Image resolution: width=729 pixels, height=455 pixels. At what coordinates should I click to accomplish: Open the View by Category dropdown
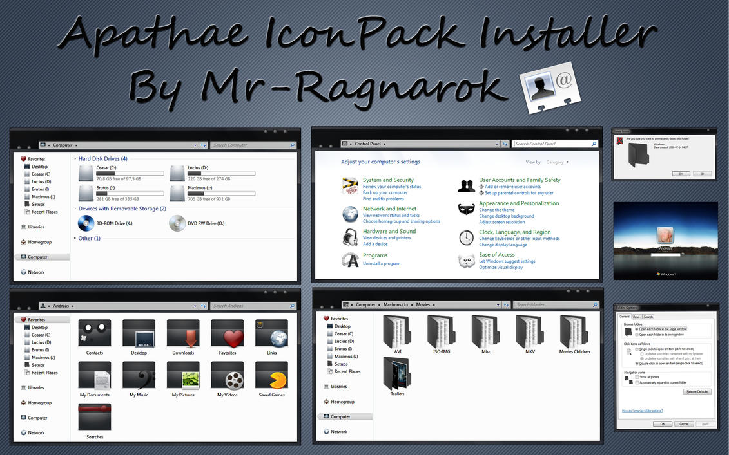click(x=557, y=162)
